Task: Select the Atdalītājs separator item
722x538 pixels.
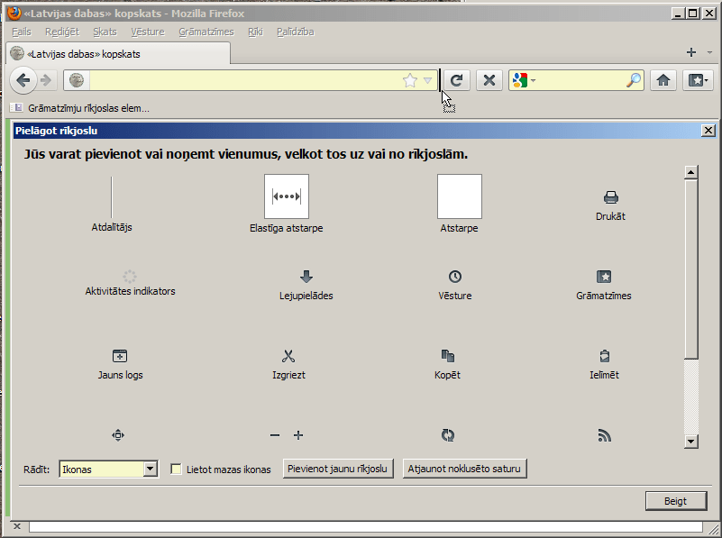Action: [x=112, y=204]
